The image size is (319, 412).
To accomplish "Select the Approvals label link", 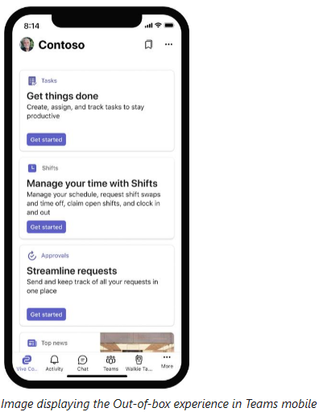I will [x=55, y=256].
